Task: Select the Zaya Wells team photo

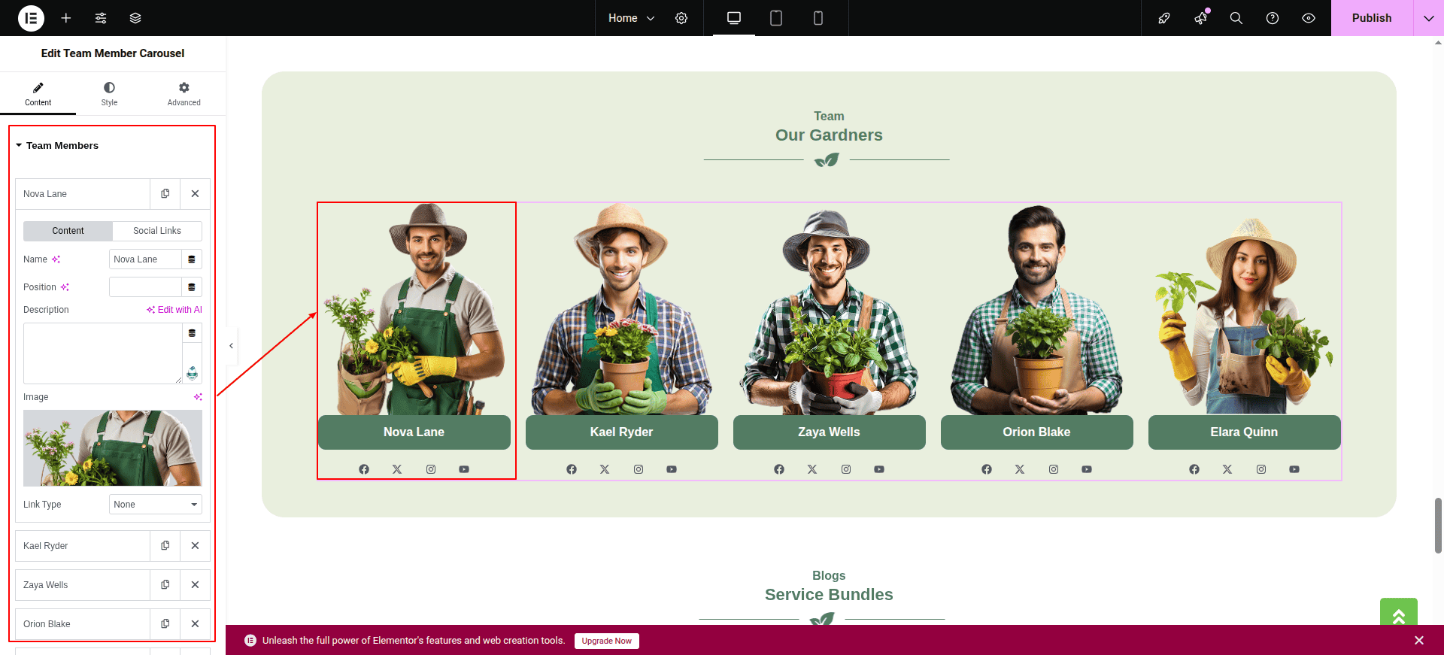Action: pos(829,310)
